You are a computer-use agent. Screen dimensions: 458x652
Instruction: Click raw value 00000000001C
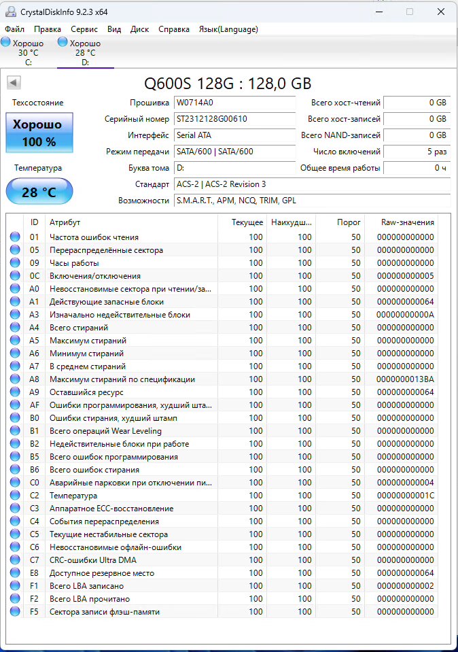pos(405,495)
